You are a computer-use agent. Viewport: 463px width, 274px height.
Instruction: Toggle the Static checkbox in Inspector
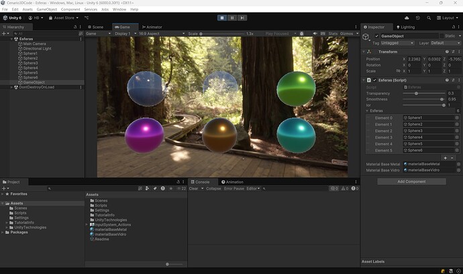(x=442, y=36)
